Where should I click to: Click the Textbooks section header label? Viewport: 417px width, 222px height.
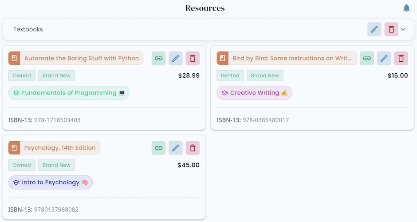tap(28, 29)
